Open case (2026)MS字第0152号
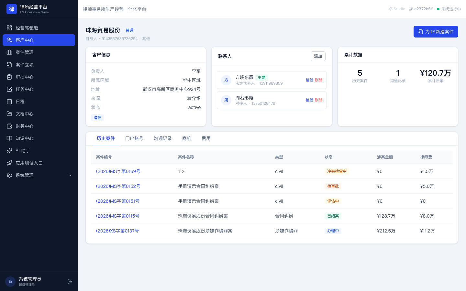Image resolution: width=466 pixels, height=291 pixels. (118, 186)
